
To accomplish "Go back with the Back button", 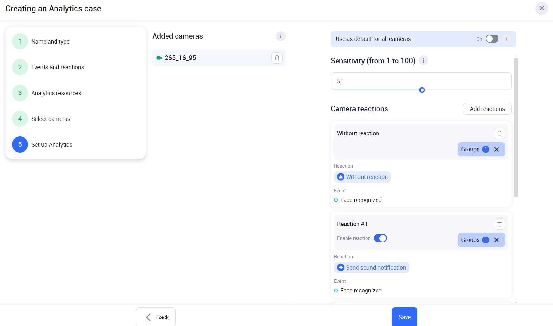I will point(156,317).
